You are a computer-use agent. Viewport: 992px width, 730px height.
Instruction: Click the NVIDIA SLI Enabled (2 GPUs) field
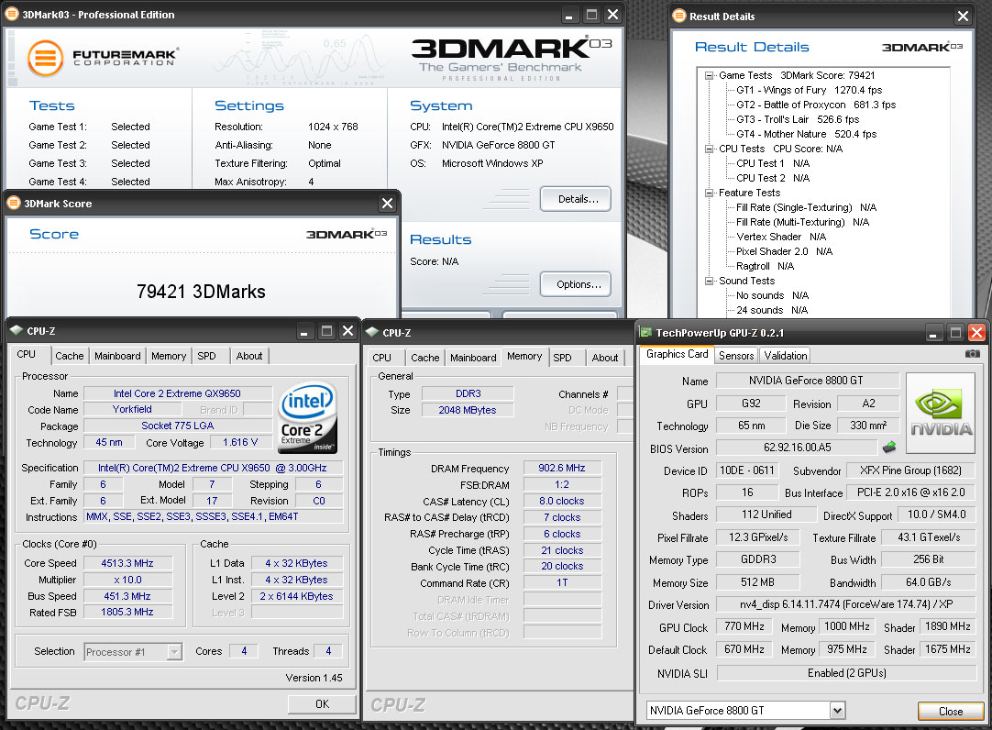[846, 673]
